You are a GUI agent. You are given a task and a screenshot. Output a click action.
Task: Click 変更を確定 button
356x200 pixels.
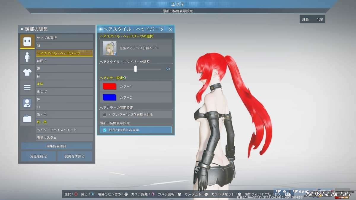pos(38,156)
